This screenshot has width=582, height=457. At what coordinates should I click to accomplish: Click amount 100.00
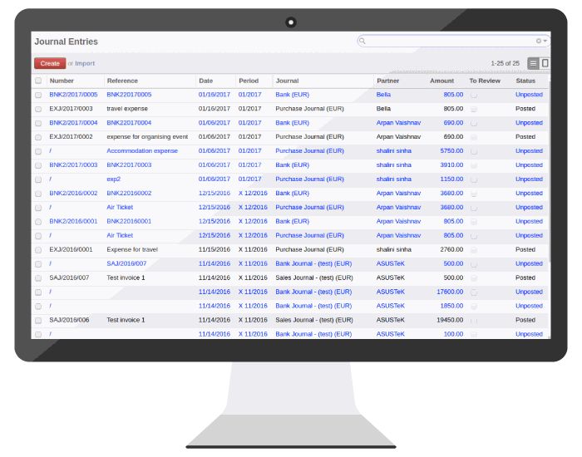[453, 334]
